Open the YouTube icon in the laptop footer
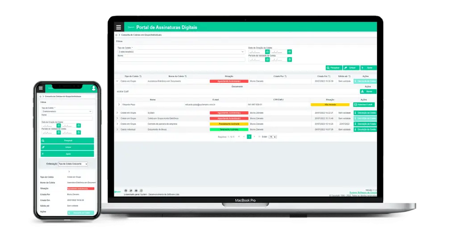 coord(136,191)
